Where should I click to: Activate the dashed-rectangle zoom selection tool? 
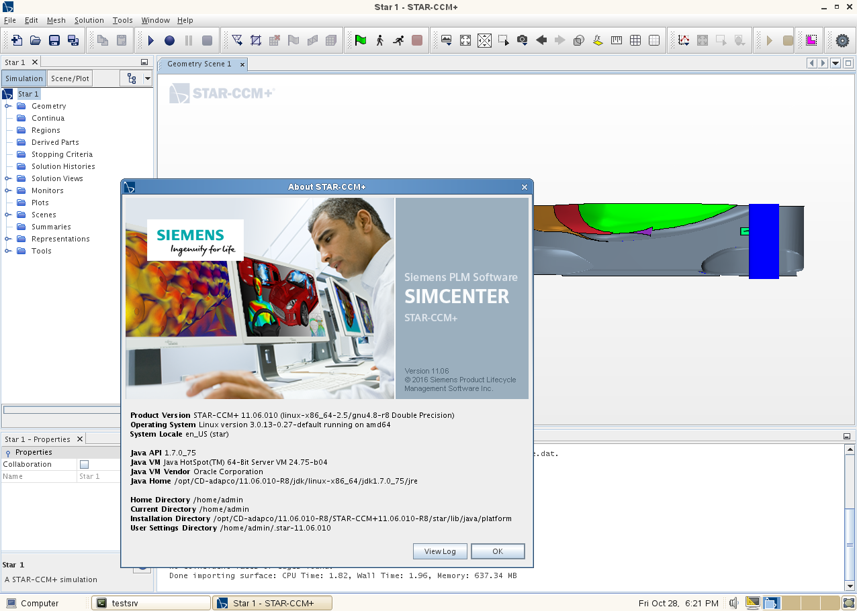pos(503,40)
